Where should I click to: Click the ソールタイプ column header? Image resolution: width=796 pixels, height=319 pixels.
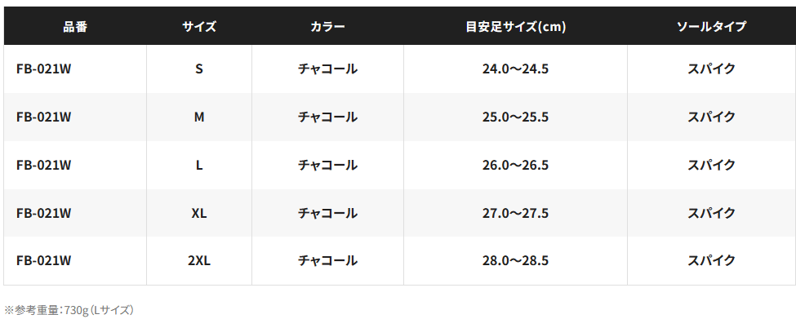pyautogui.click(x=711, y=26)
